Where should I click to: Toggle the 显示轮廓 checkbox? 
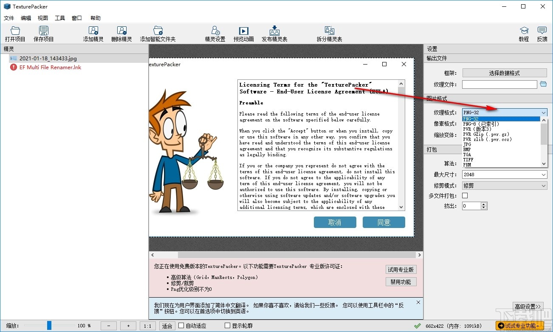pyautogui.click(x=227, y=326)
